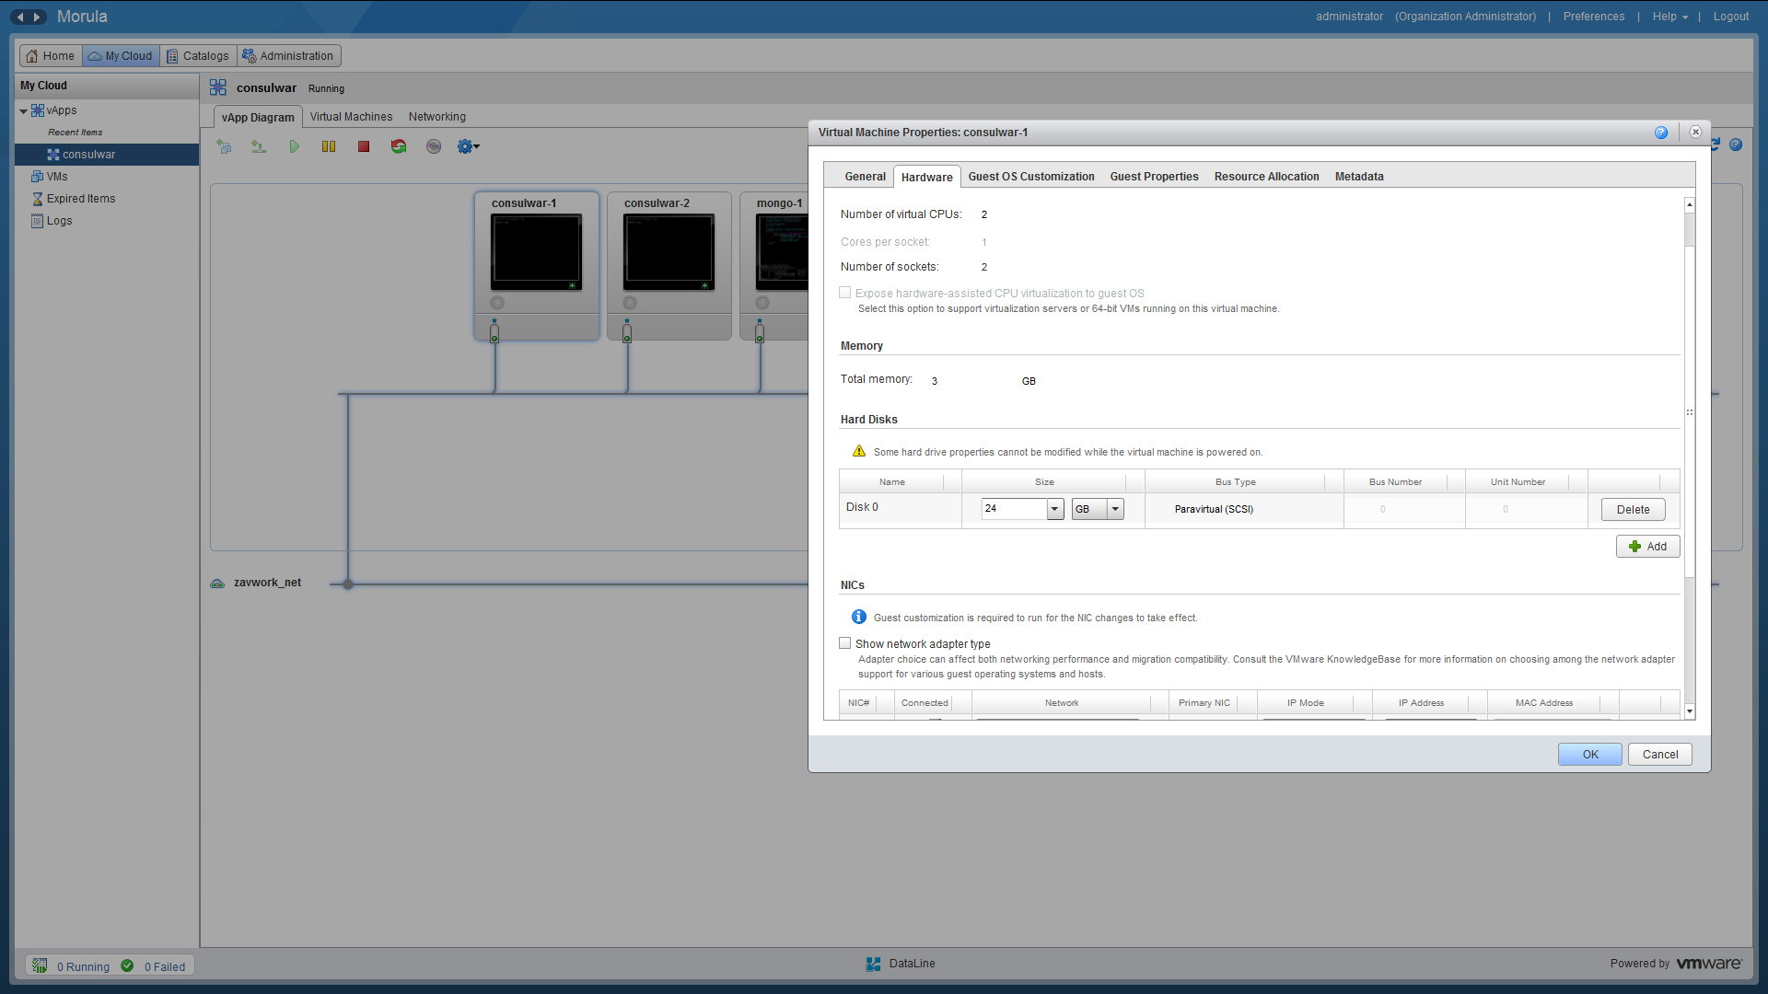1768x994 pixels.
Task: Click the scrollbar down arrow in dialog
Action: pos(1690,711)
